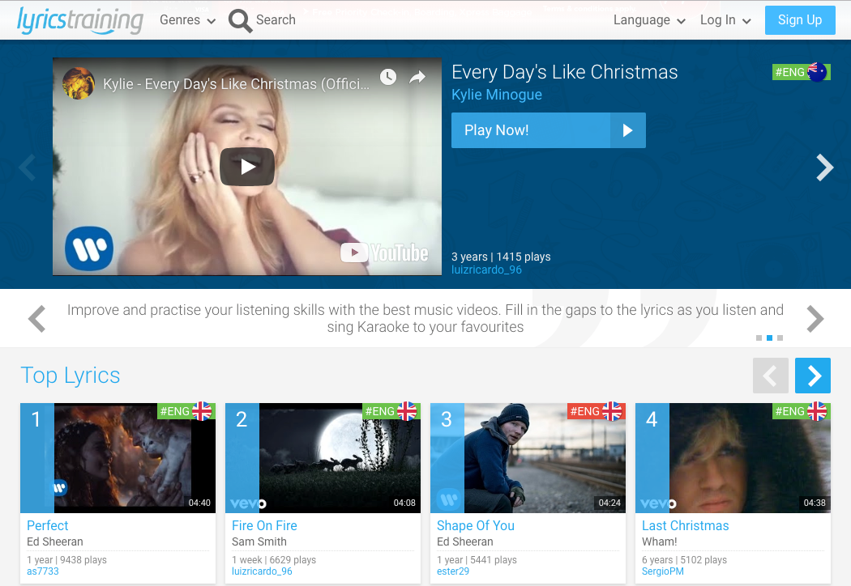Go to next featured video with right chevron
Image resolution: width=851 pixels, height=586 pixels.
825,168
